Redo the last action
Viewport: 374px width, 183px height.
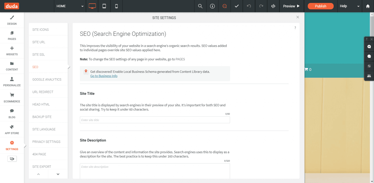pyautogui.click(x=261, y=6)
